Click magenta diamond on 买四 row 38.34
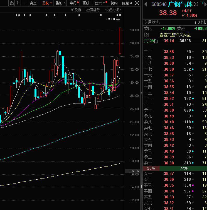207x210 pixels. 193,191
